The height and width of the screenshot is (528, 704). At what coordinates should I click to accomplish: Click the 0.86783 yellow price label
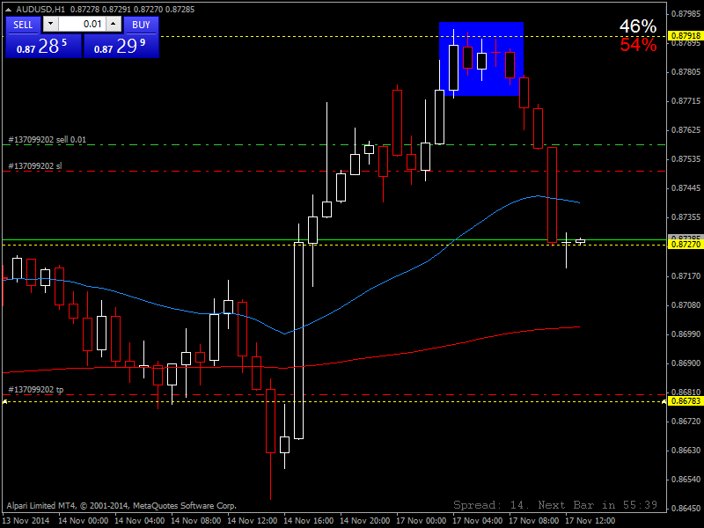pyautogui.click(x=686, y=400)
